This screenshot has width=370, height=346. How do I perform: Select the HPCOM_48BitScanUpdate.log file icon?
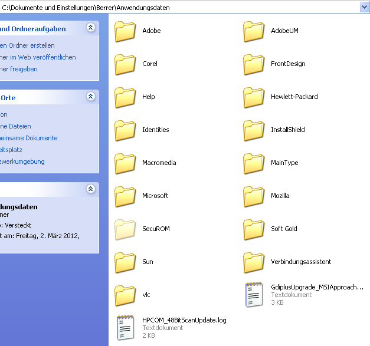126,328
